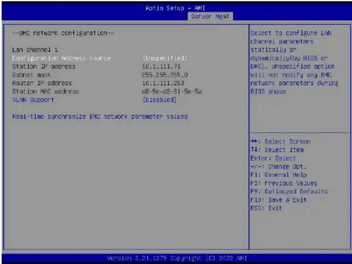352x264 pixels.
Task: Click the F3: Previous Values hint
Action: pos(284,183)
